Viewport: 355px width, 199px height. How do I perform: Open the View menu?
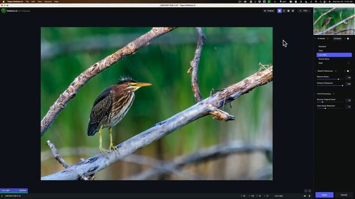(x=39, y=2)
